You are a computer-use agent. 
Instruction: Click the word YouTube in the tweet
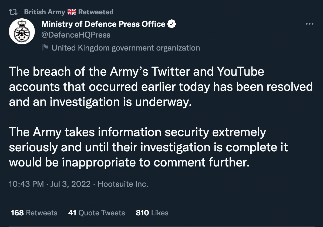[240, 72]
